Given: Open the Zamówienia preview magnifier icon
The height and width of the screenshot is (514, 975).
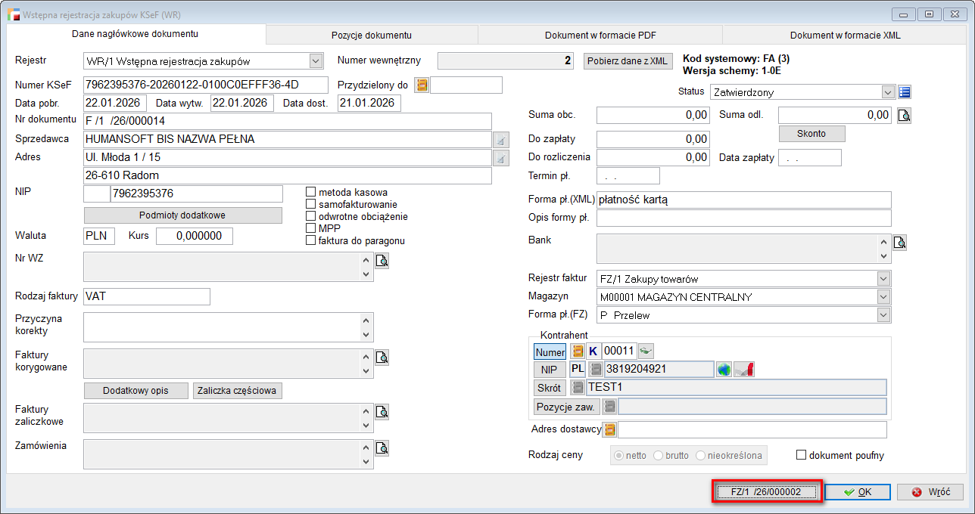Looking at the screenshot, I should [x=382, y=448].
